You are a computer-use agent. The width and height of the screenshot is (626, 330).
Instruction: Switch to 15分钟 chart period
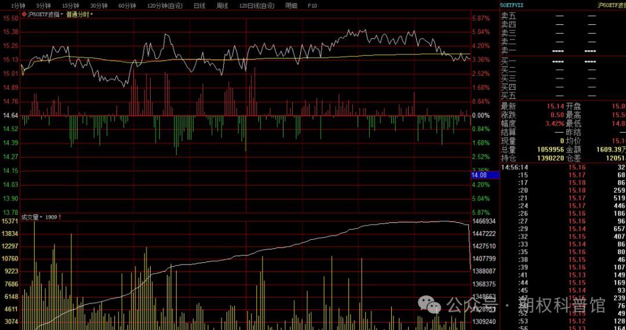(x=70, y=5)
